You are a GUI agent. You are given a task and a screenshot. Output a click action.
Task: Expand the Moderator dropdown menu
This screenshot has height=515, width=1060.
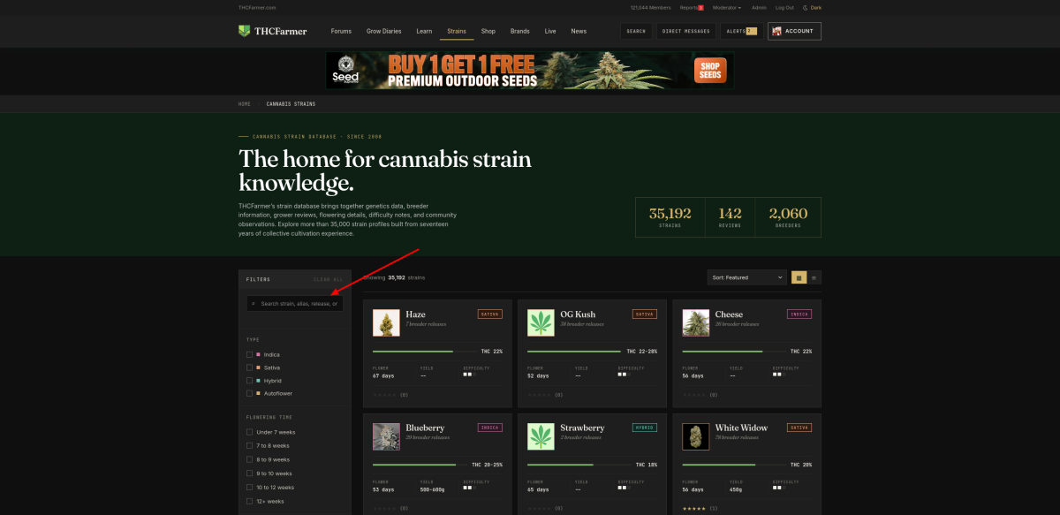pyautogui.click(x=726, y=7)
